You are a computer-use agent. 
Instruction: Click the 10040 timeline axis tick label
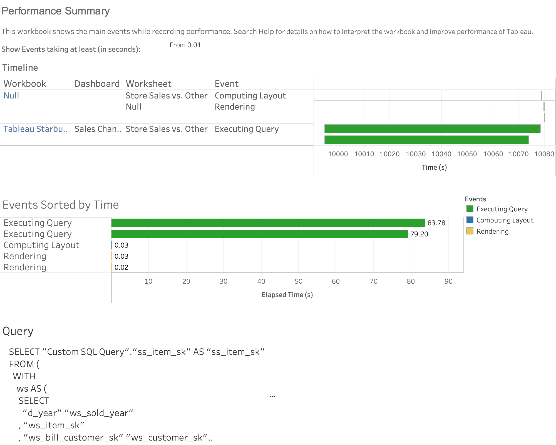[x=441, y=154]
